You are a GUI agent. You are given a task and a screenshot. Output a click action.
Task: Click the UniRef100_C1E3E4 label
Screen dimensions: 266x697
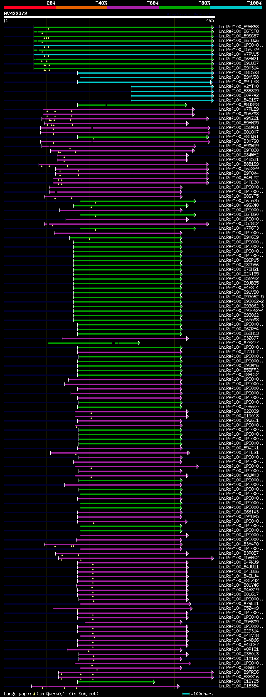(239, 686)
